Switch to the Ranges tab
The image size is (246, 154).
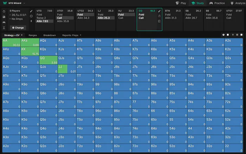(x=33, y=35)
